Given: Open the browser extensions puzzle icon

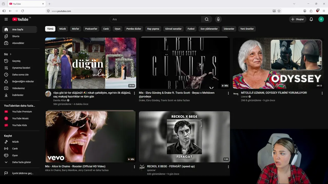Looking at the screenshot, I should pos(311,11).
